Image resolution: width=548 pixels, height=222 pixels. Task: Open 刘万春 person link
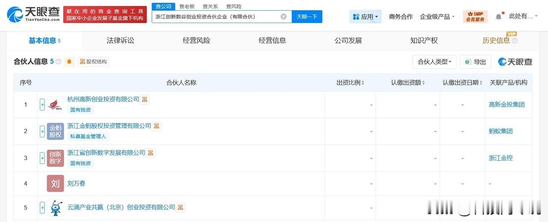tap(76, 183)
